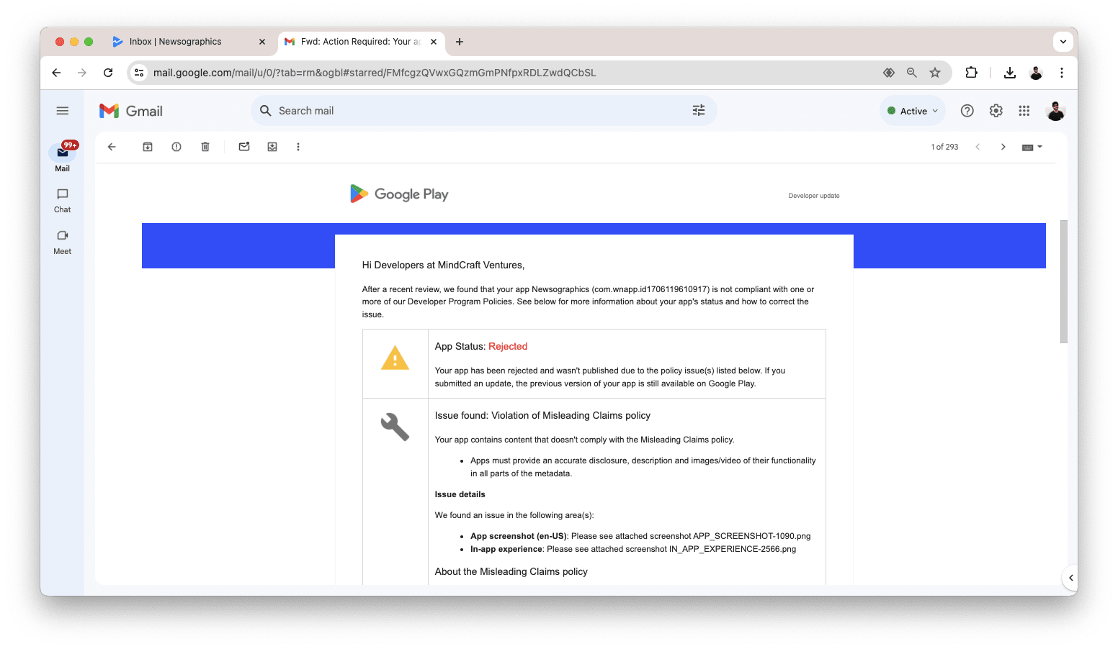The width and height of the screenshot is (1118, 649).
Task: Archive this email using the archive icon
Action: [x=148, y=147]
